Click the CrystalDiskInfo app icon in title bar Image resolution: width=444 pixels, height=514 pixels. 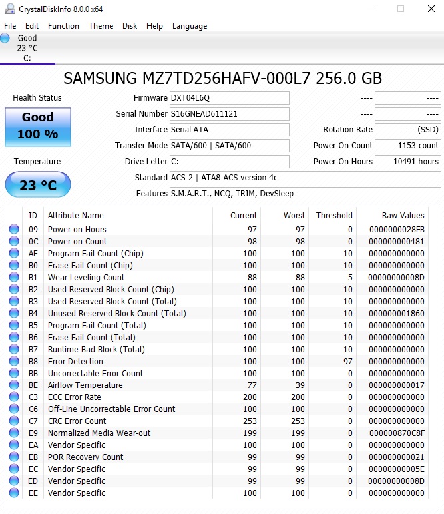click(x=10, y=9)
